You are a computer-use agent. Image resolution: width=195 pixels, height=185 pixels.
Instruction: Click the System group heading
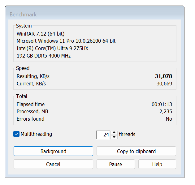(24, 26)
